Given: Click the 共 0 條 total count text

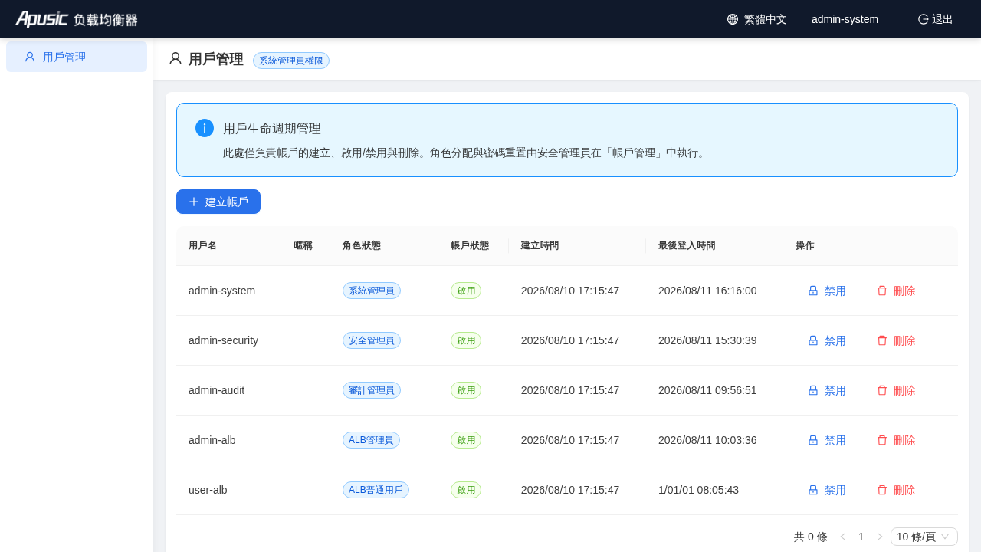Looking at the screenshot, I should point(811,537).
